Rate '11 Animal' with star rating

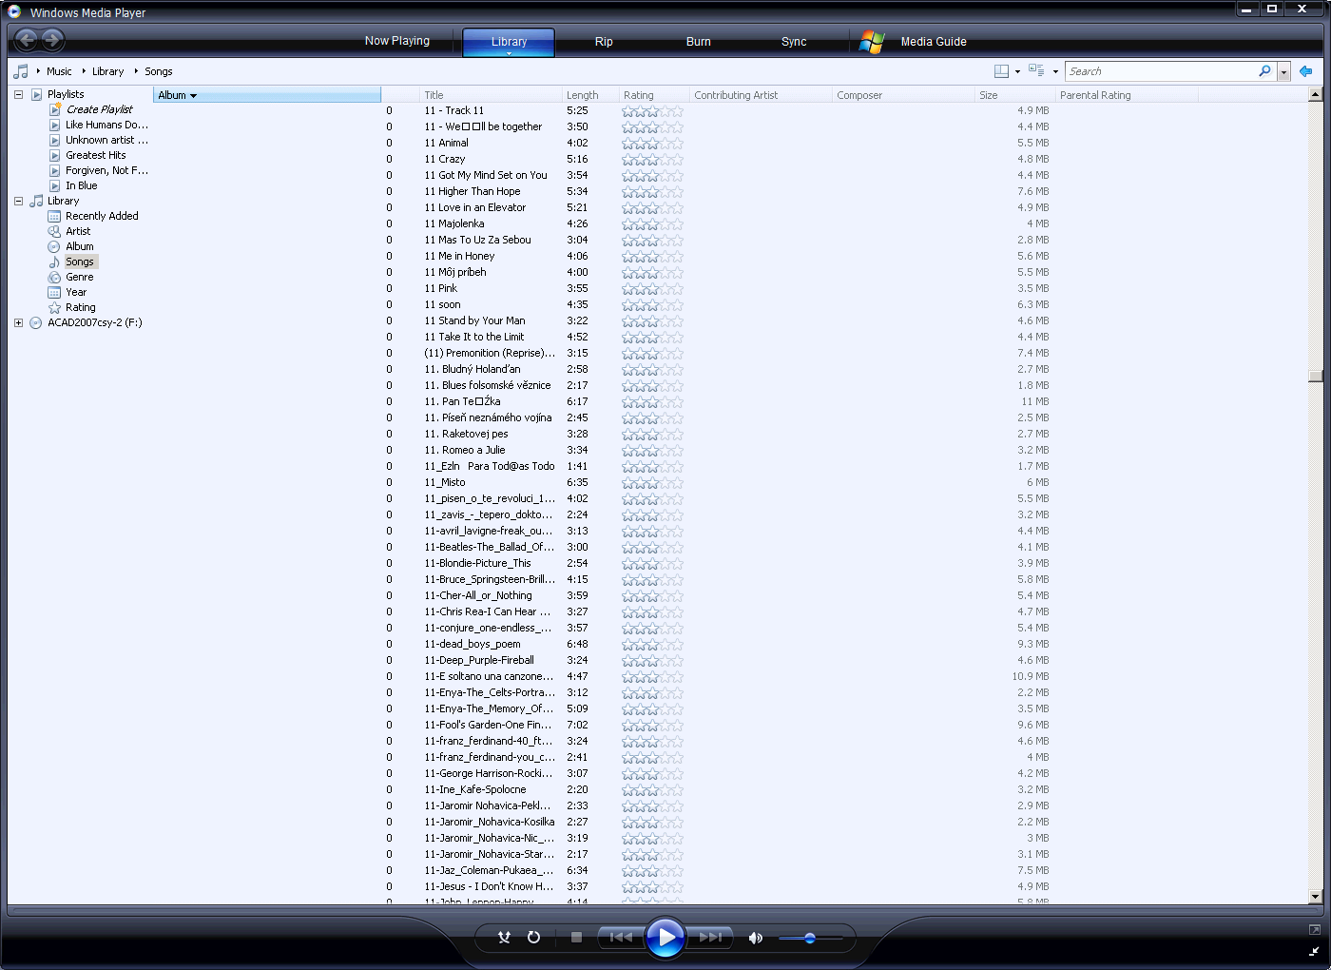pos(652,143)
